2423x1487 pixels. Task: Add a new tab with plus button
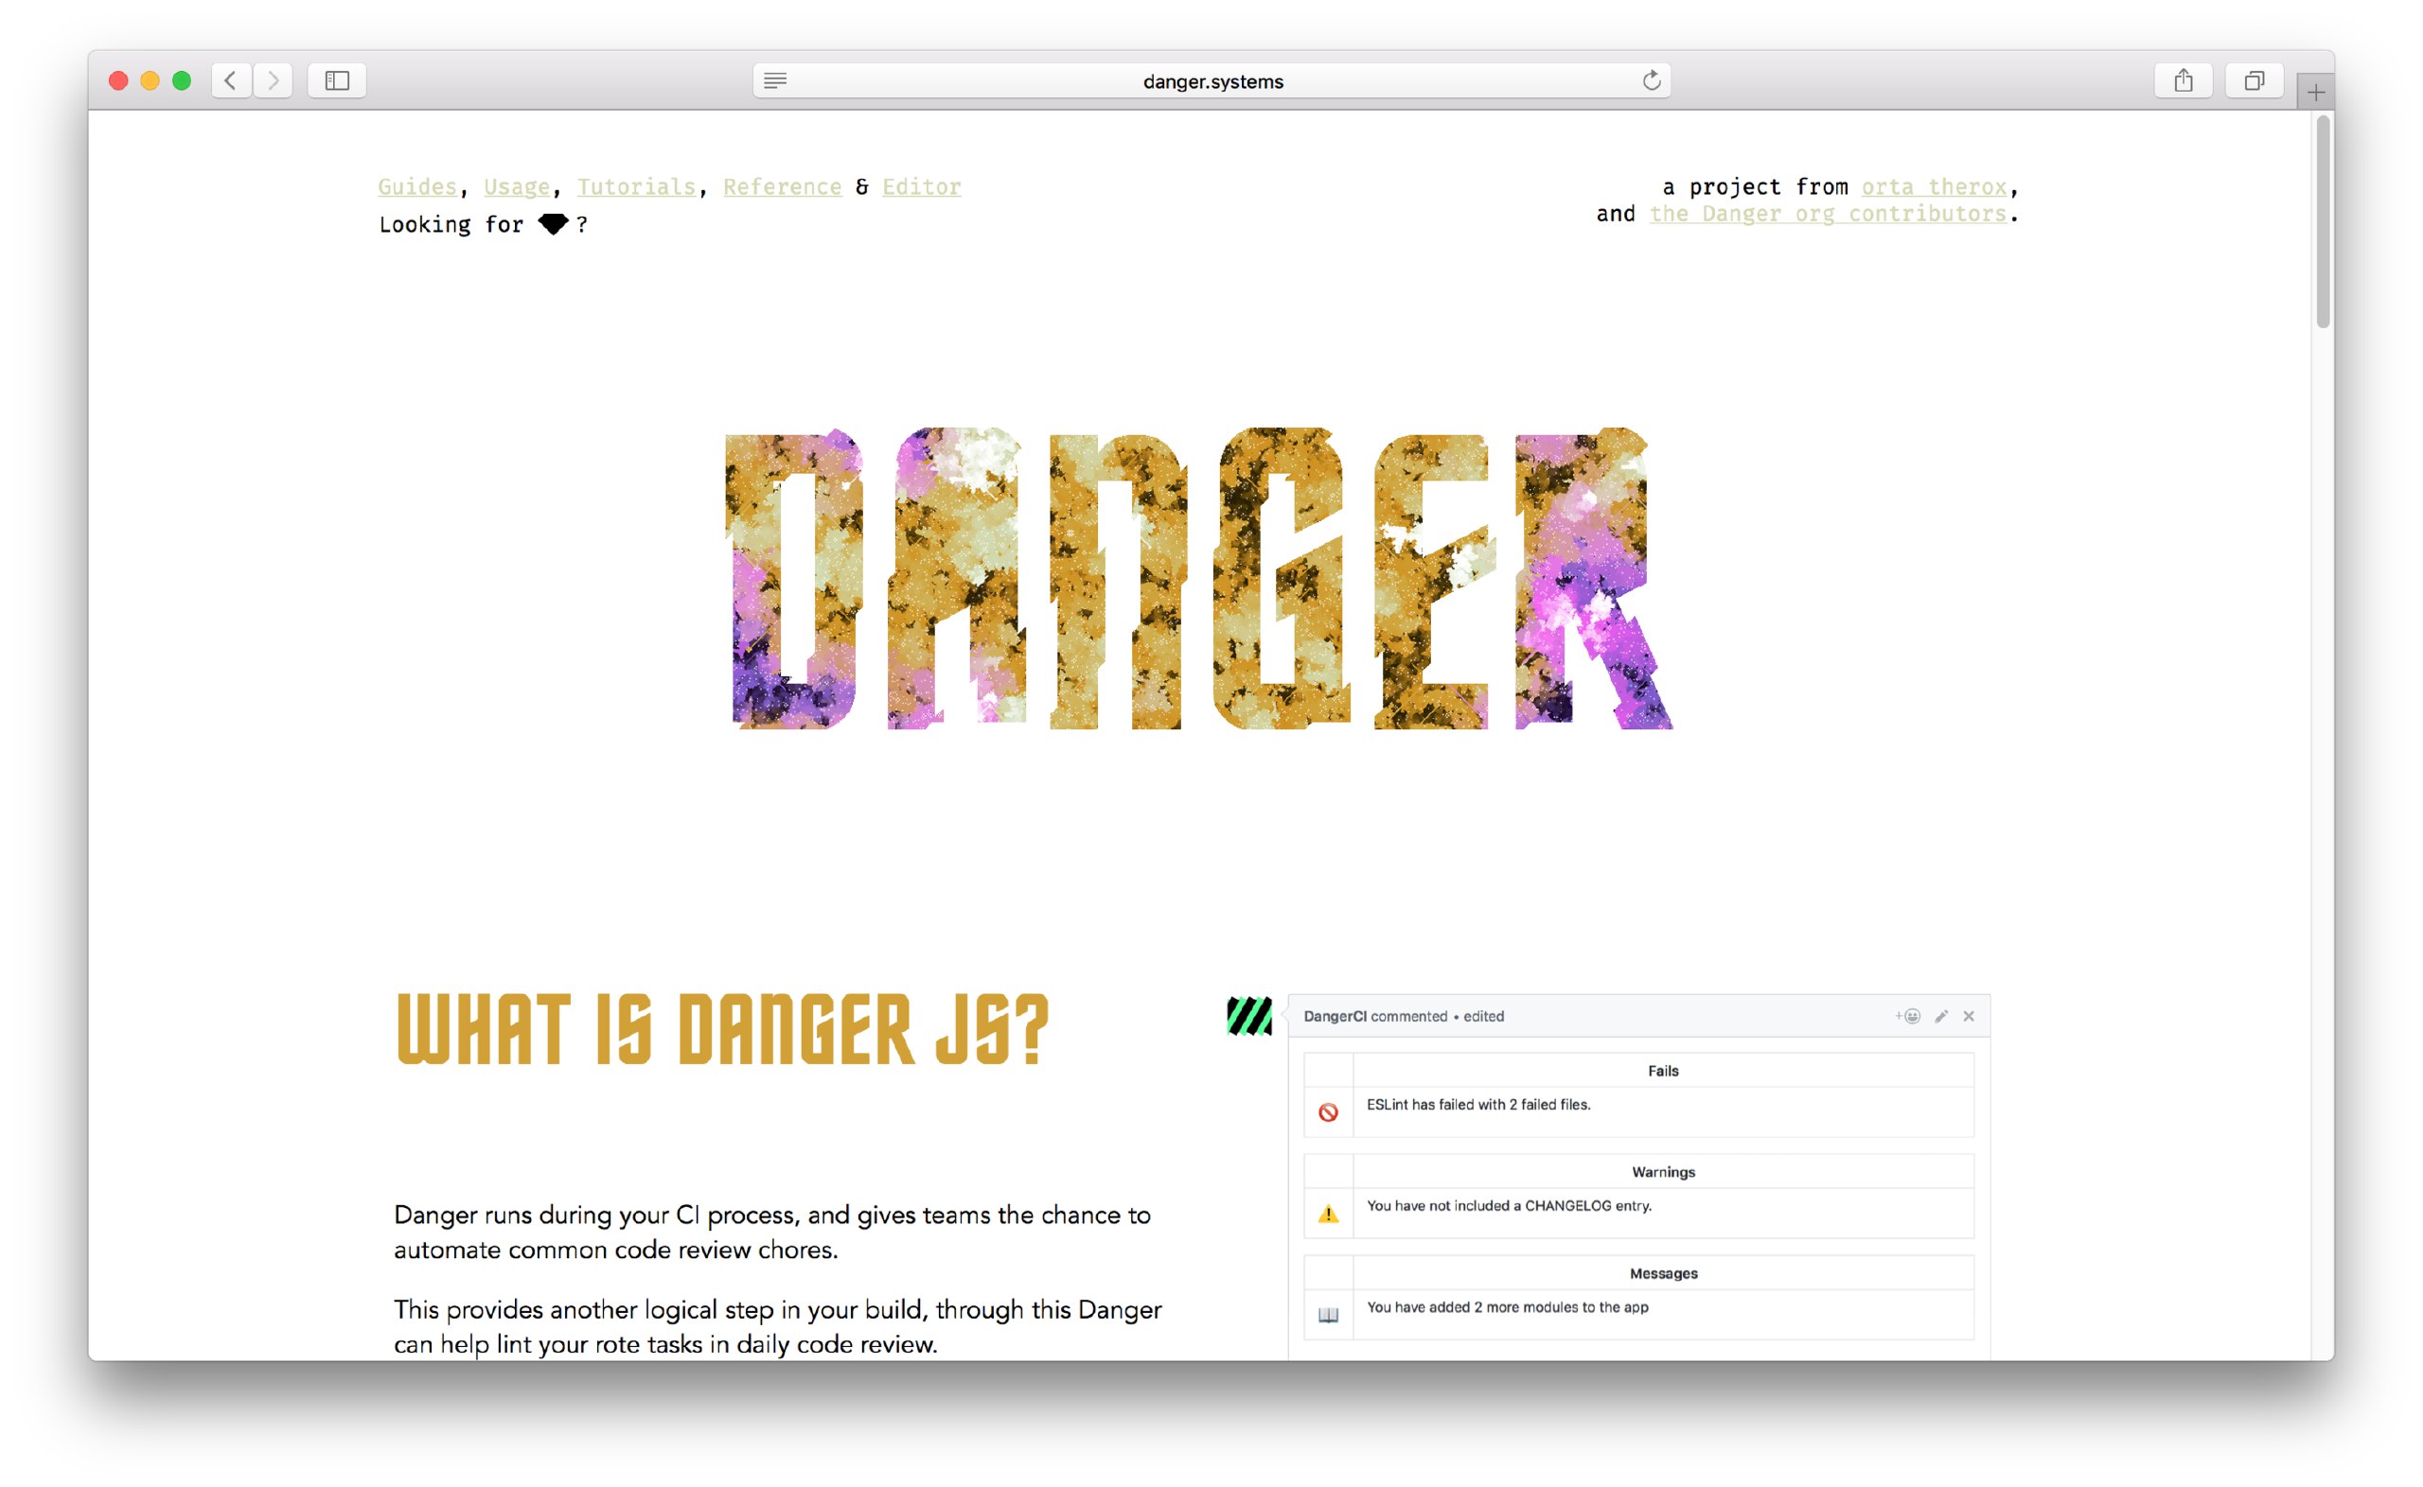coord(2316,93)
